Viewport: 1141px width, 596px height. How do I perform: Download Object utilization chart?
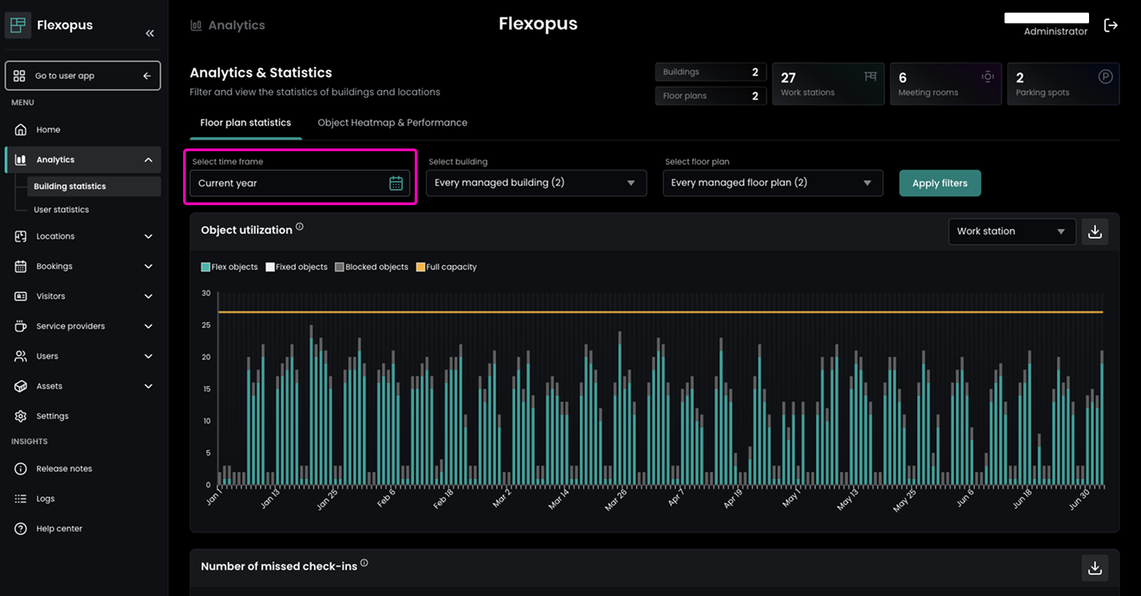coord(1094,232)
